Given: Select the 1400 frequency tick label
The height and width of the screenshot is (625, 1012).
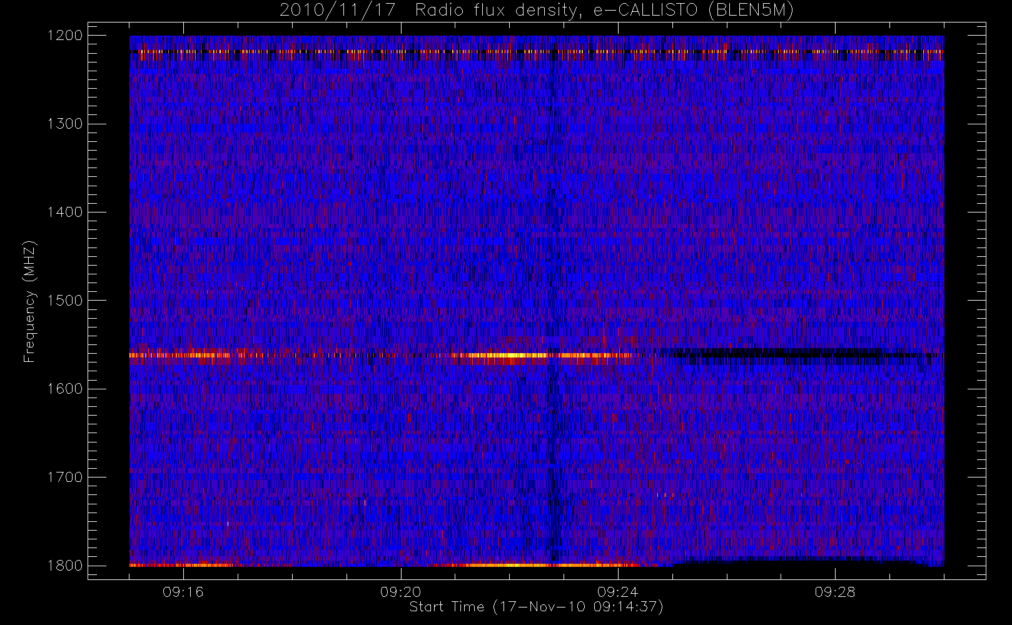Looking at the screenshot, I should 65,212.
